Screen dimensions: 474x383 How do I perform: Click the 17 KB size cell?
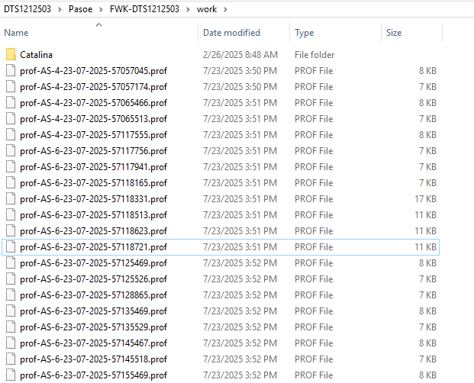click(425, 199)
